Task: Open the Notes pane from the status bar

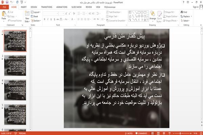Action: point(129,133)
